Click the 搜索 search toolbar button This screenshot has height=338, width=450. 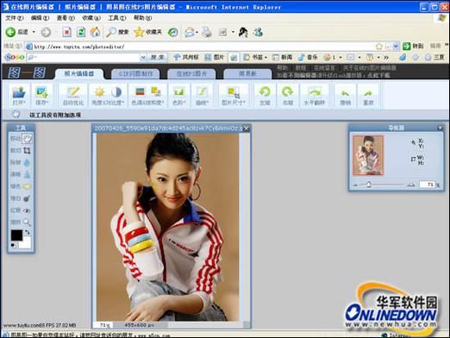[x=117, y=32]
